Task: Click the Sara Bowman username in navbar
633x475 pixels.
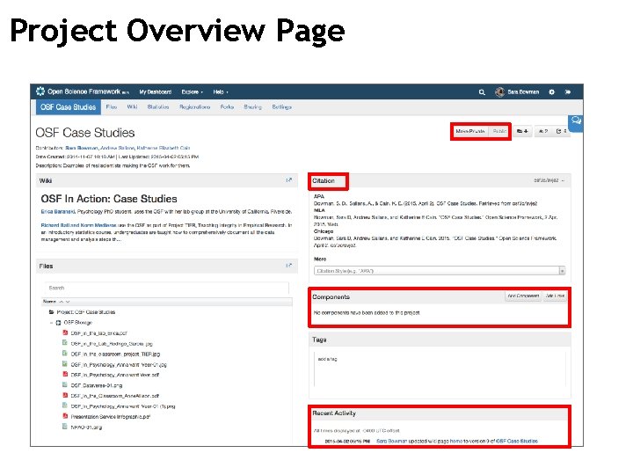Action: pyautogui.click(x=523, y=92)
